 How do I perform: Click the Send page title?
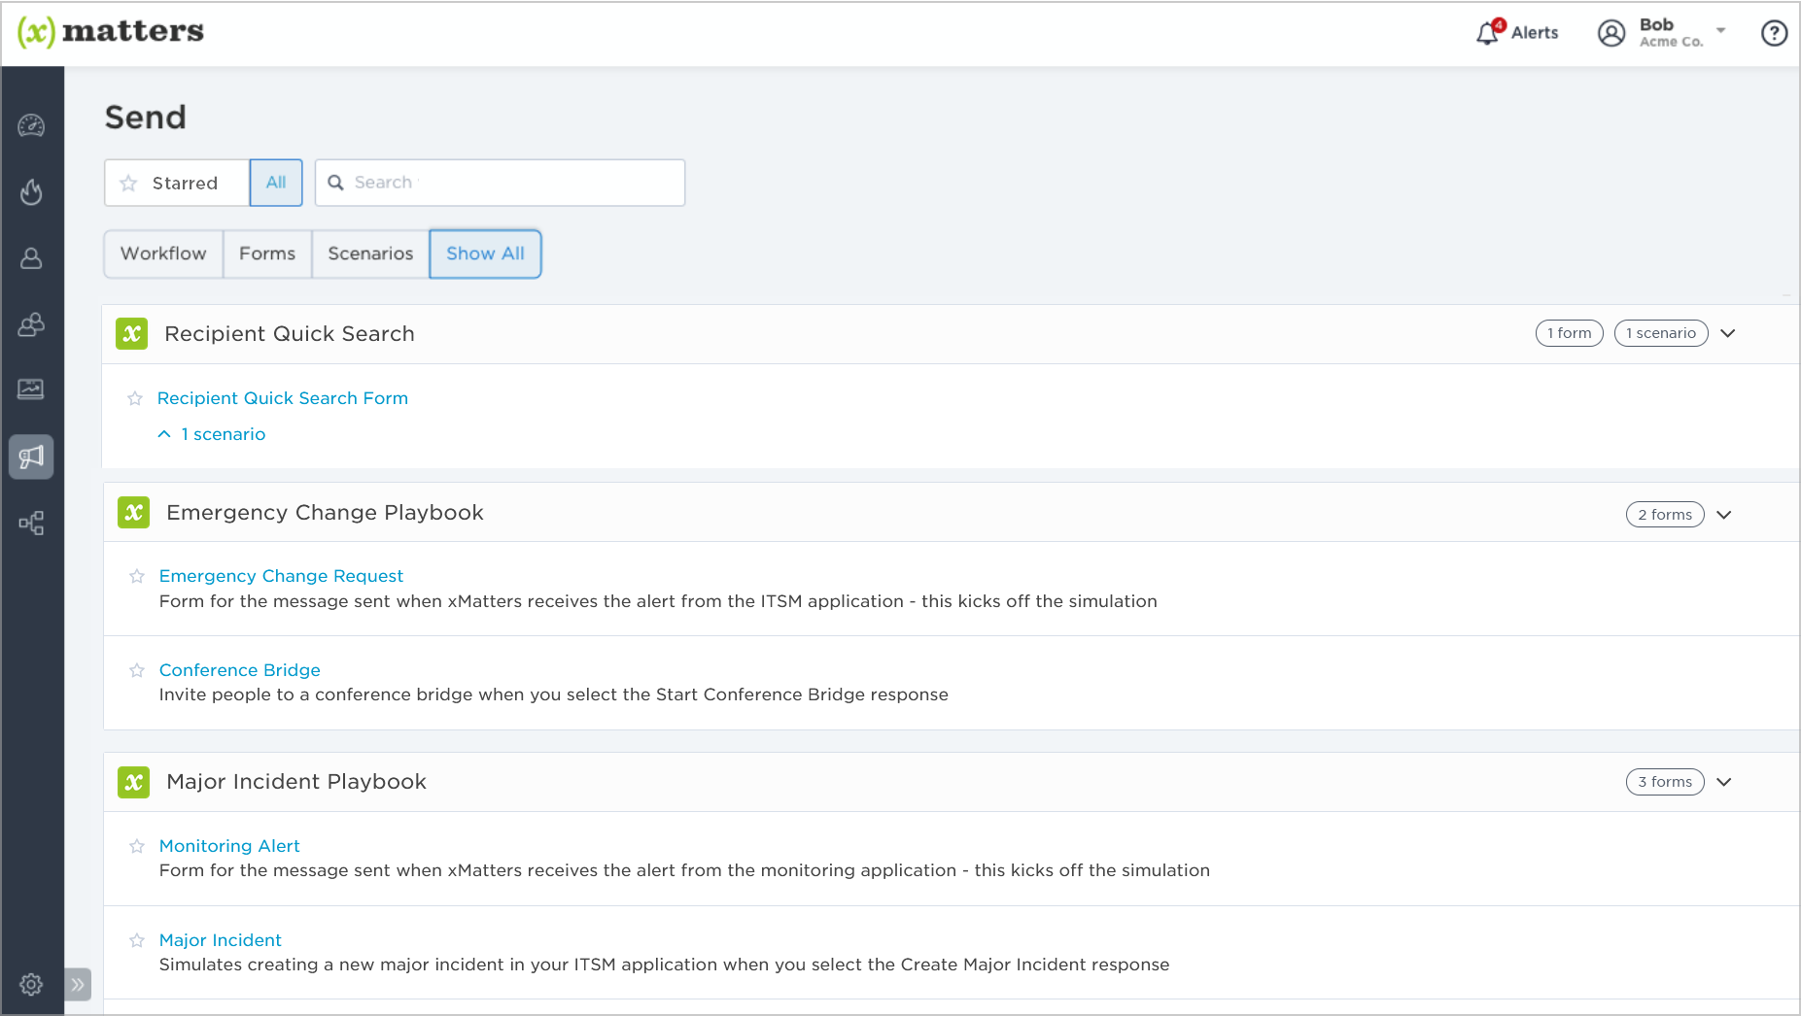click(146, 118)
